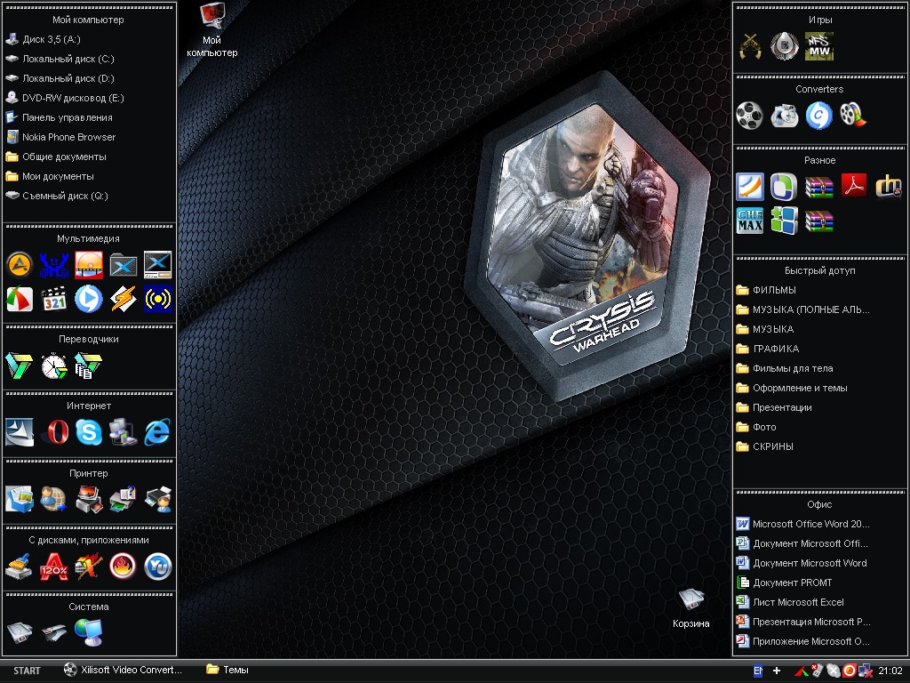Image resolution: width=910 pixels, height=683 pixels.
Task: Open the AIMP orange player icon
Action: click(20, 264)
